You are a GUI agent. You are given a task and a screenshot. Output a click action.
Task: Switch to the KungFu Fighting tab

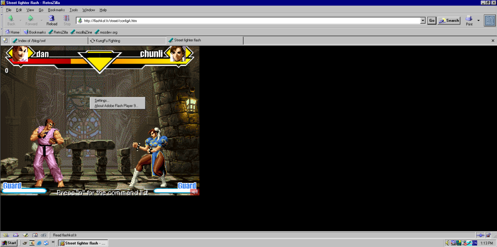(x=108, y=41)
